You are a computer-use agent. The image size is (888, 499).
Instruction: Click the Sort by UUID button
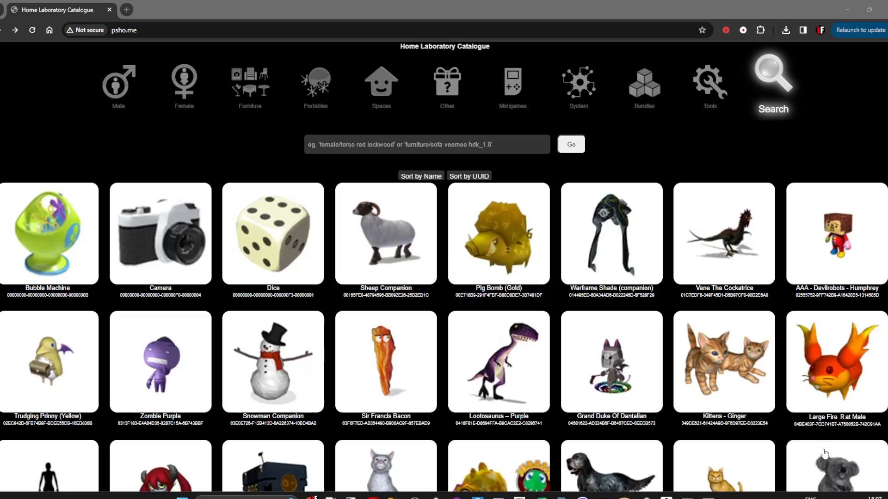click(469, 176)
